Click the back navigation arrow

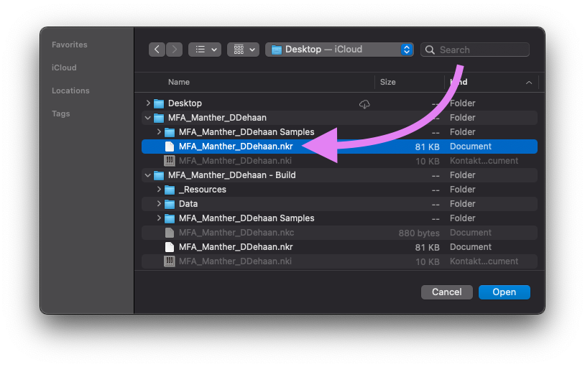157,50
